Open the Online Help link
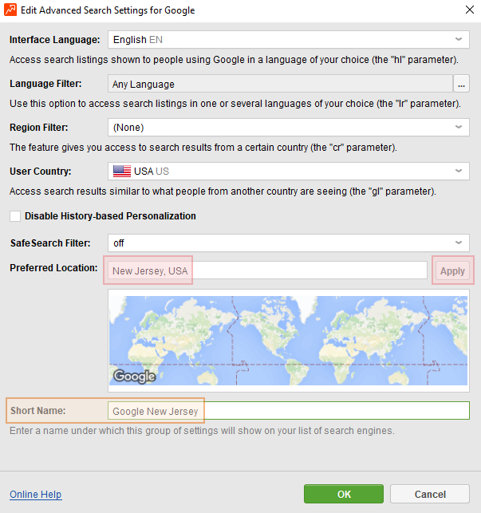 point(36,495)
